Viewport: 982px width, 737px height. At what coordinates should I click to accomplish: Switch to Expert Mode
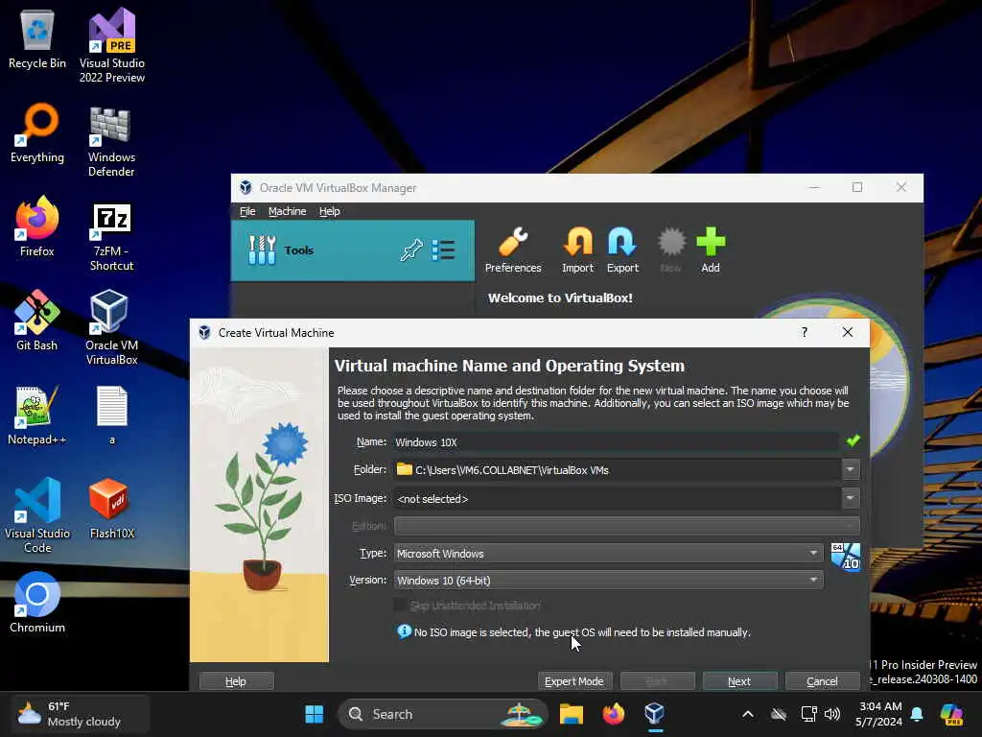[573, 681]
